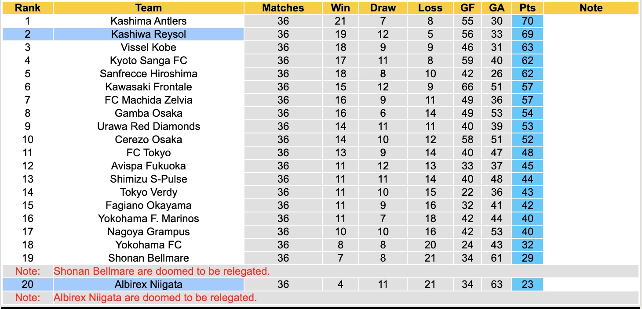642x309 pixels.
Task: Select Vissel Kobe in the standings
Action: [x=149, y=47]
